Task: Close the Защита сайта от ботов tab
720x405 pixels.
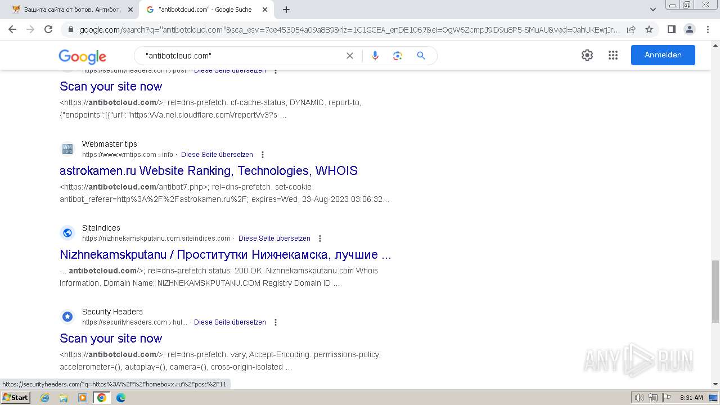Action: coord(130,10)
